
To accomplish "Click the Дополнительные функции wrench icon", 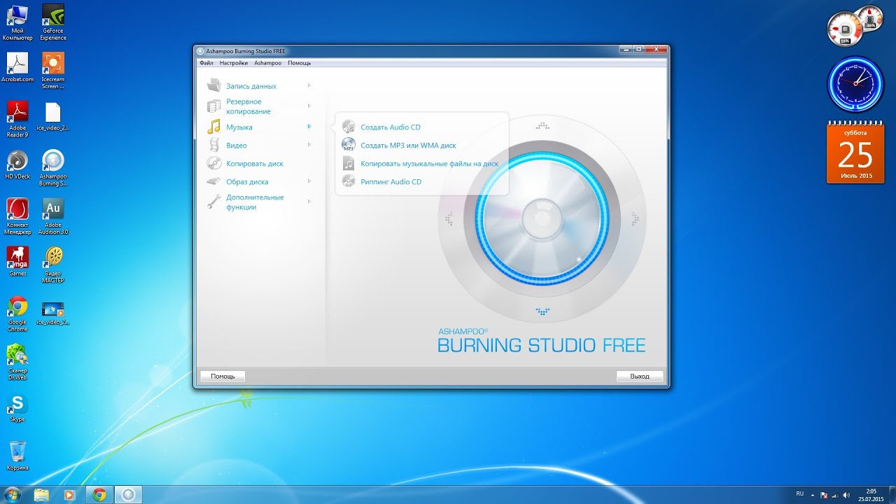I will tap(214, 202).
